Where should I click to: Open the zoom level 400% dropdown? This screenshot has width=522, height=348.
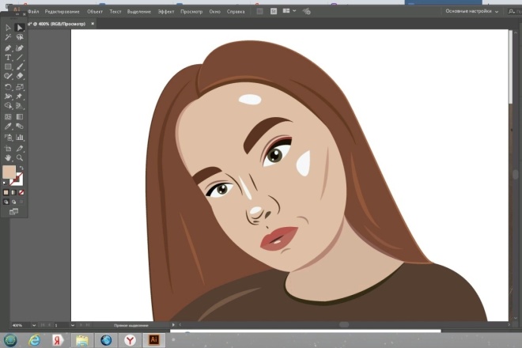(x=34, y=325)
